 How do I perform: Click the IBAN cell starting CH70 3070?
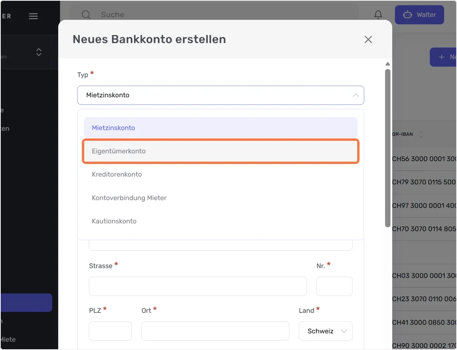(424, 229)
